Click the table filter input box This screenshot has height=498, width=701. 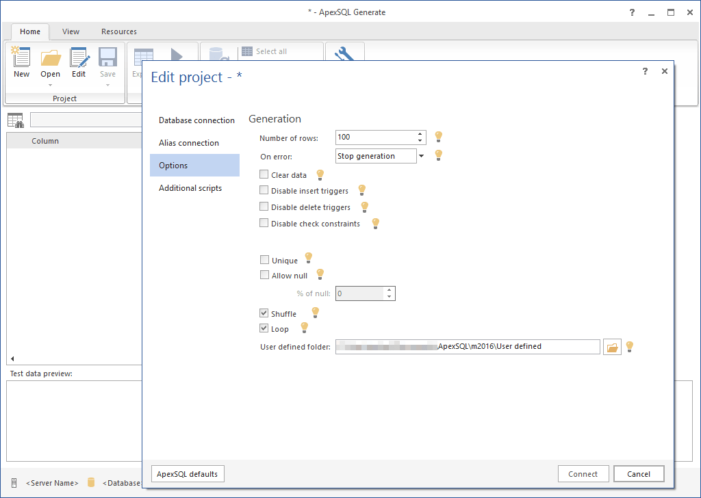(86, 120)
